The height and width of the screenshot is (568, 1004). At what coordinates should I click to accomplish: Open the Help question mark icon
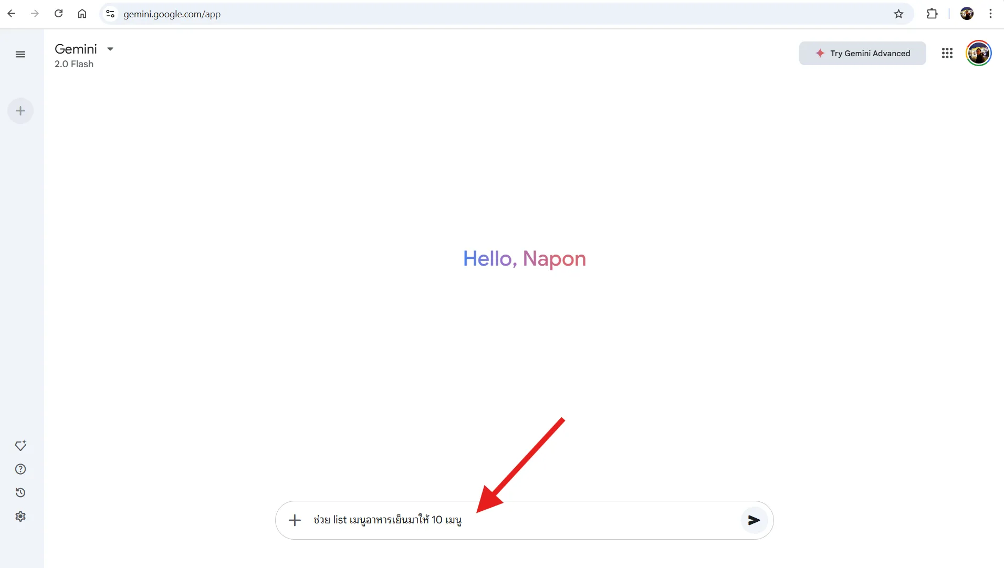[20, 469]
